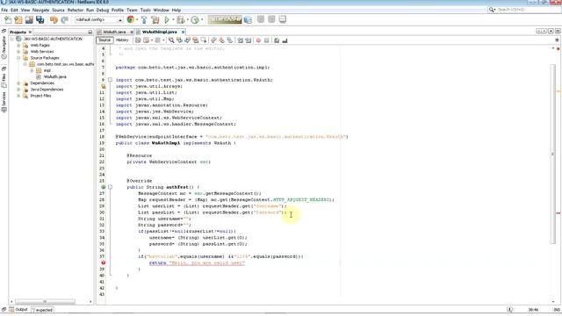Open the Services side panel
Viewport: 562px width, 316px height.
point(4,102)
